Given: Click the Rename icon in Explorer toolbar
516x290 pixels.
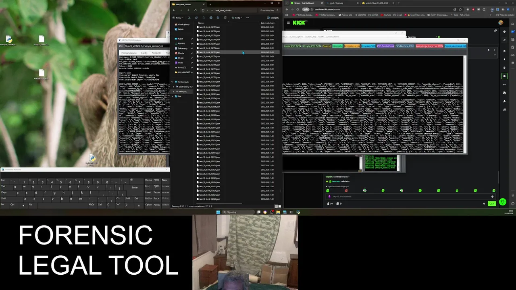Looking at the screenshot, I should click(211, 18).
